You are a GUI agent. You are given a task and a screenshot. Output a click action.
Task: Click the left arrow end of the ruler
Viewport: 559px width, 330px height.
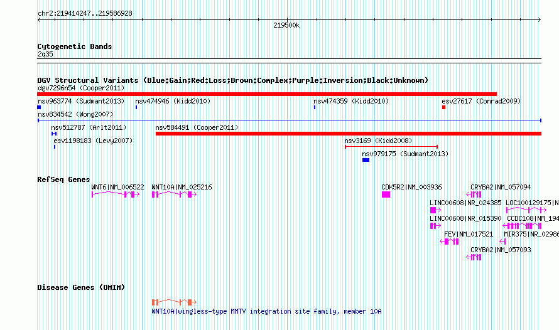tap(39, 19)
